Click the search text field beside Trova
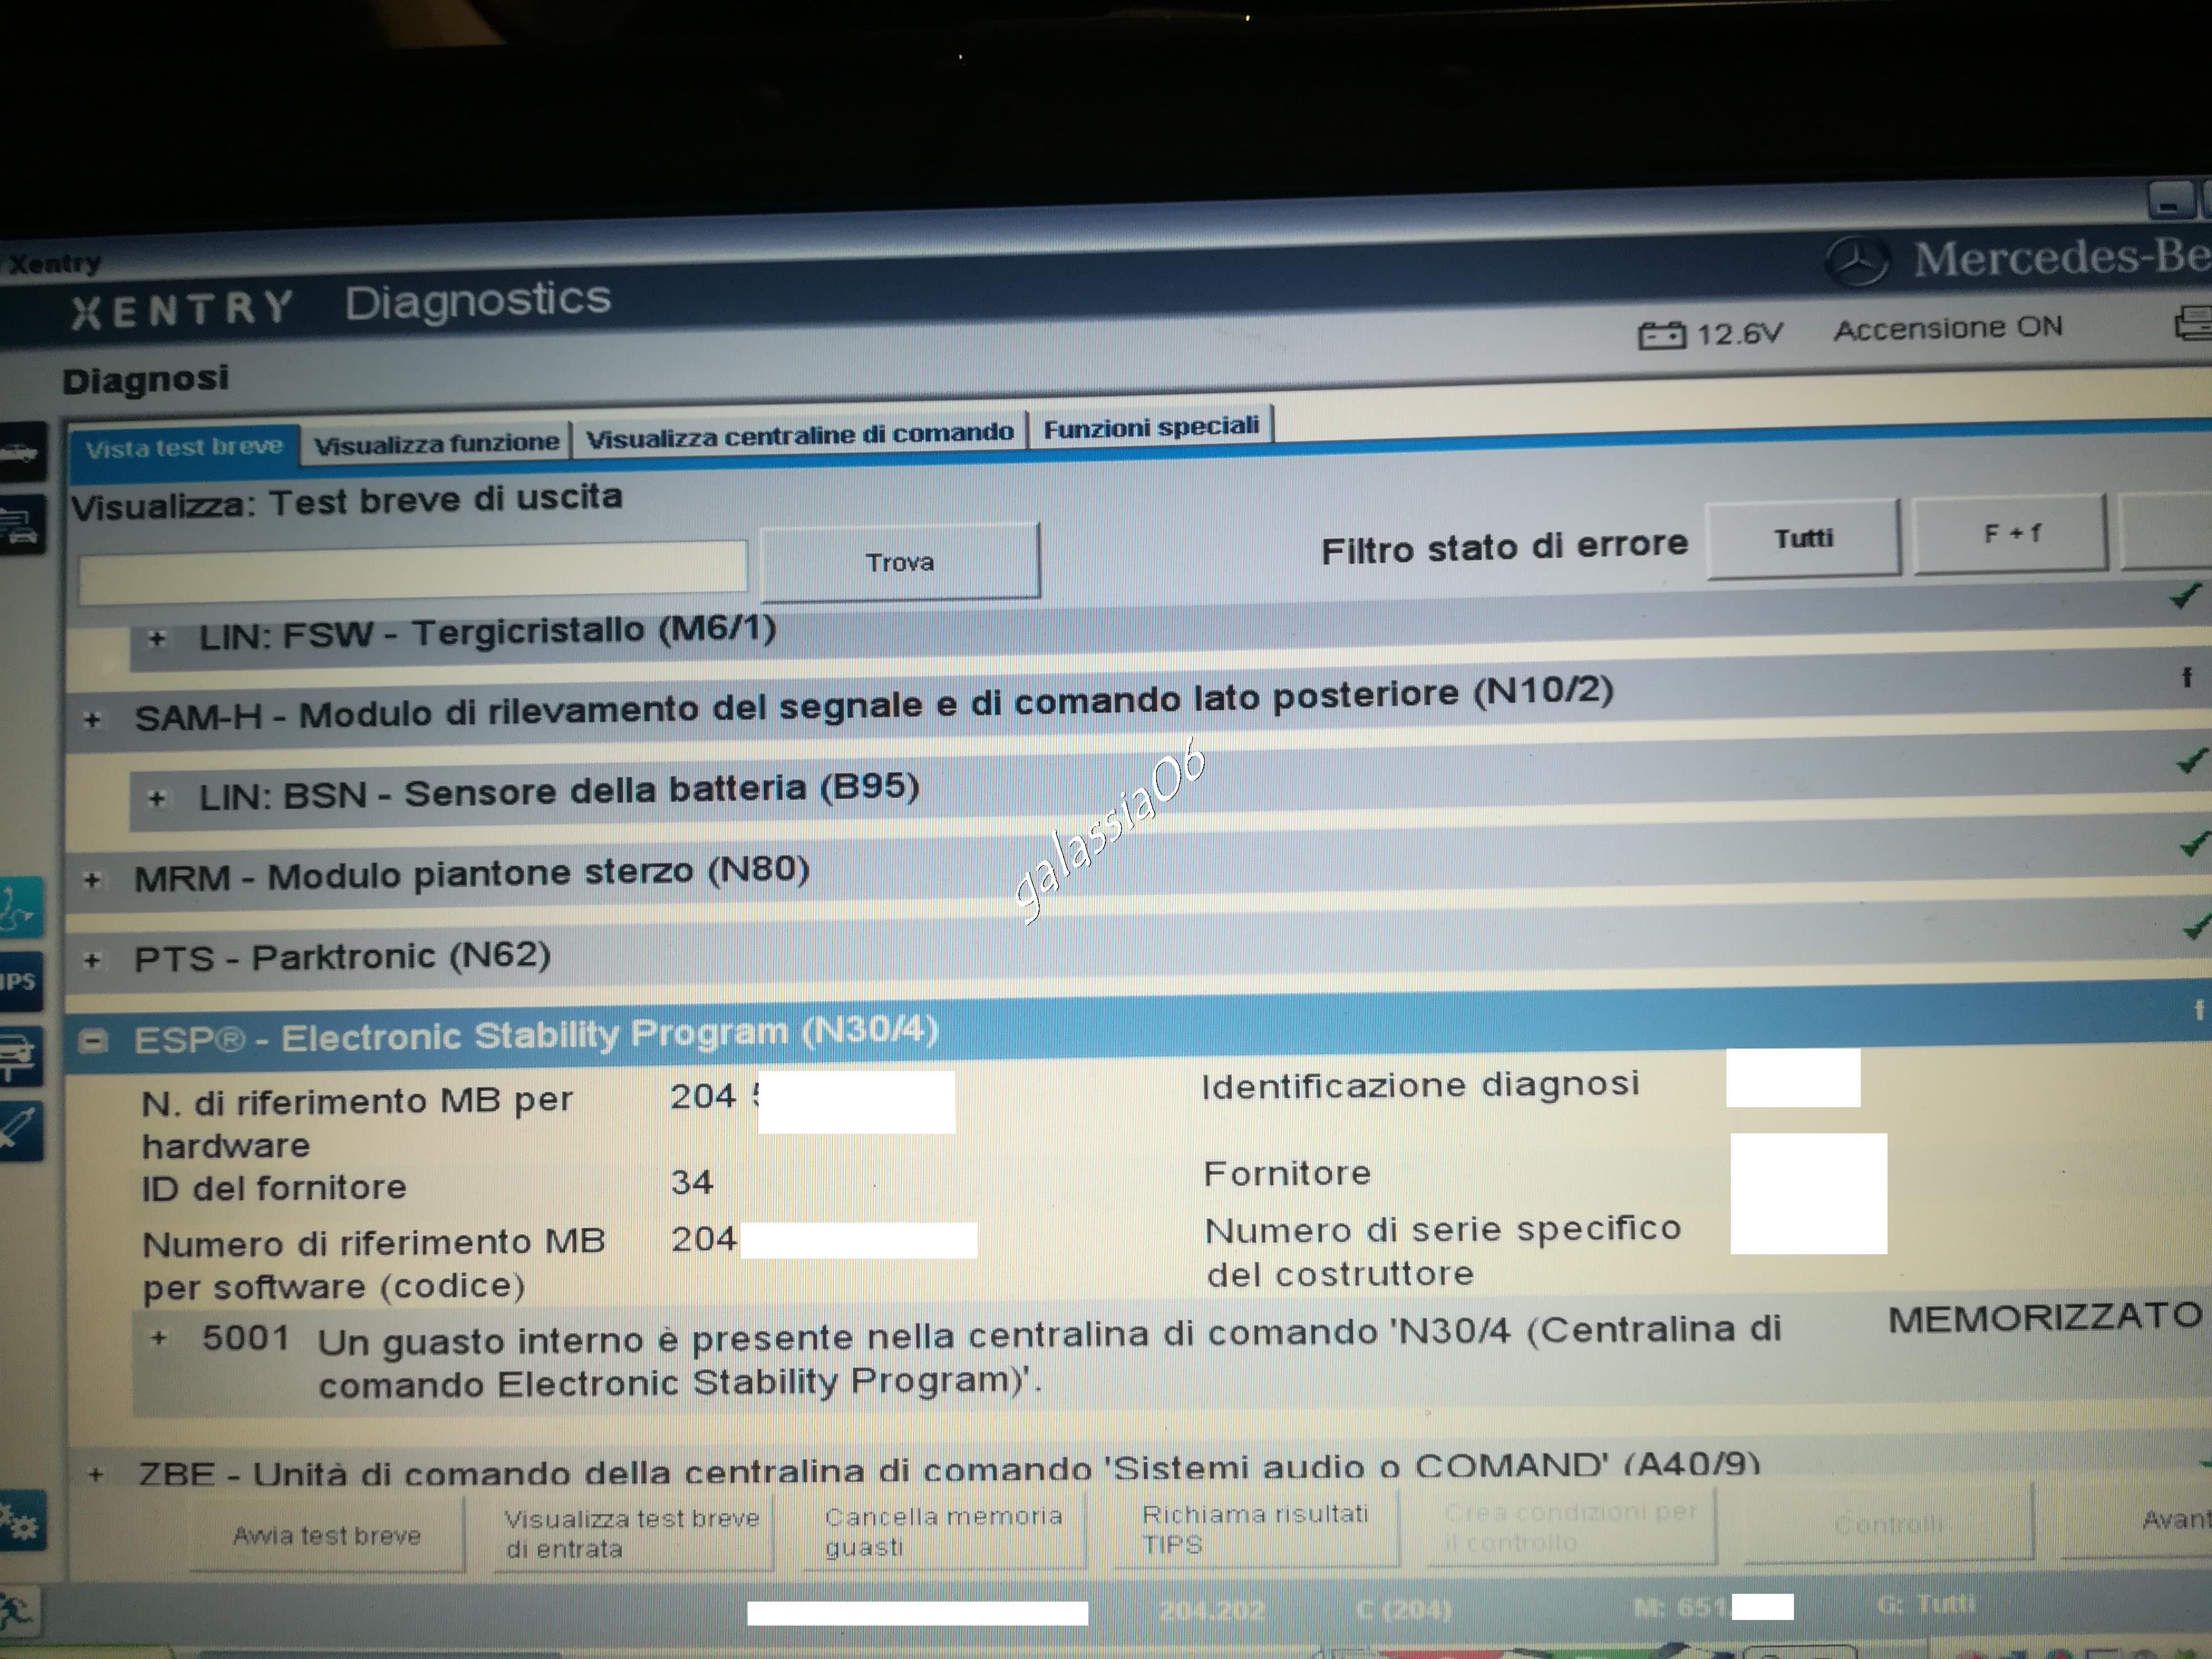This screenshot has height=1659, width=2212. tap(412, 572)
